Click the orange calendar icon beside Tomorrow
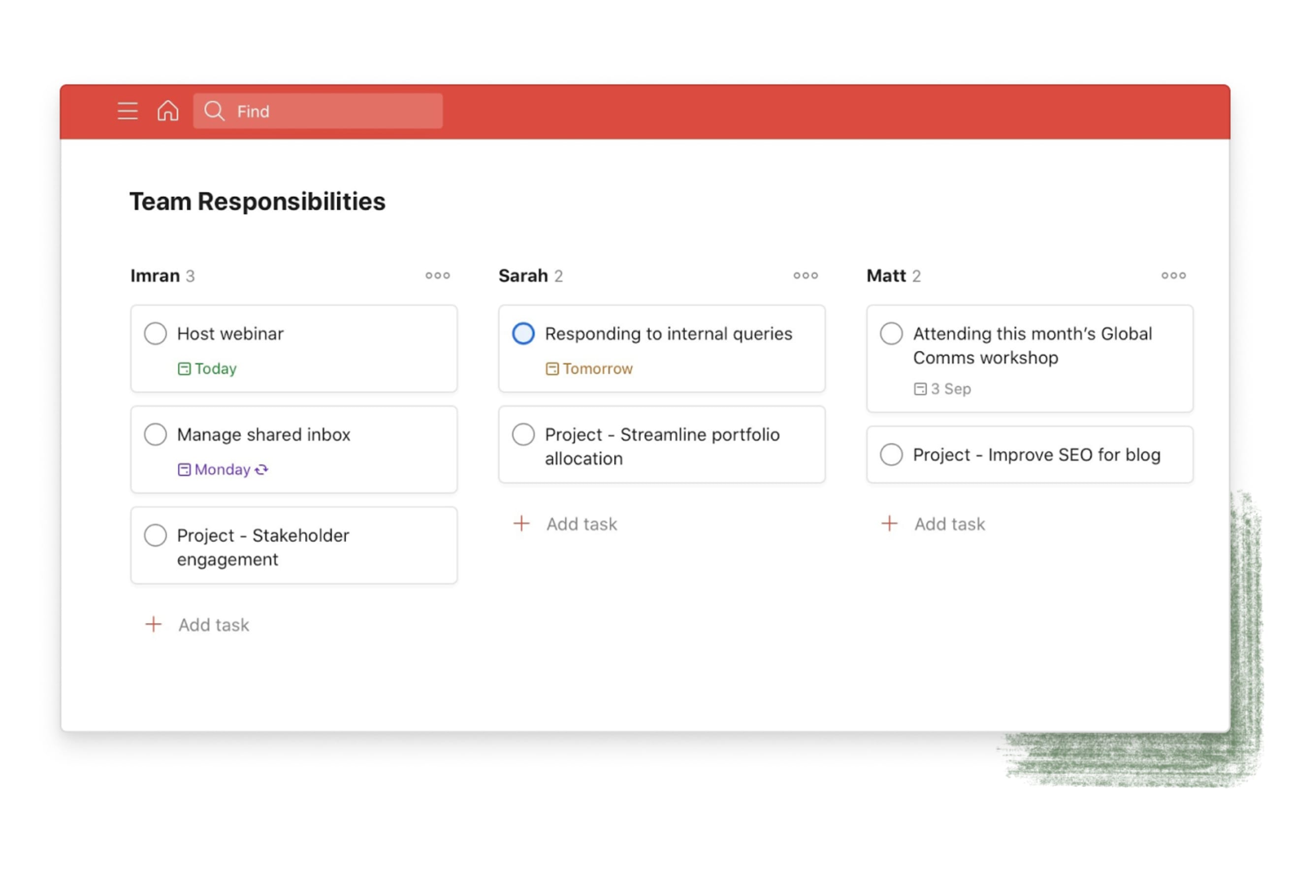Image resolution: width=1292 pixels, height=878 pixels. 552,369
